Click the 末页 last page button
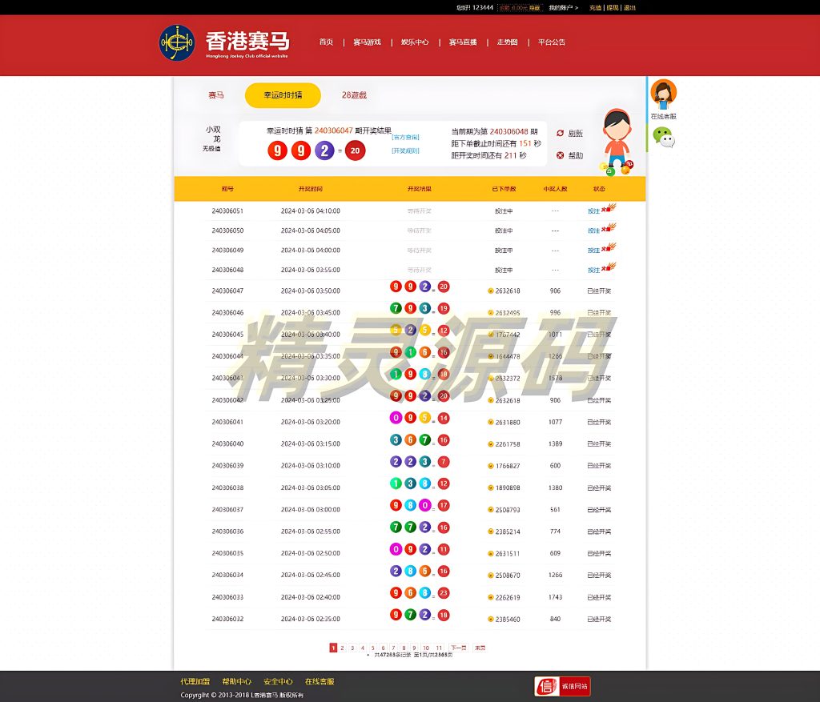The width and height of the screenshot is (820, 702). pos(480,648)
